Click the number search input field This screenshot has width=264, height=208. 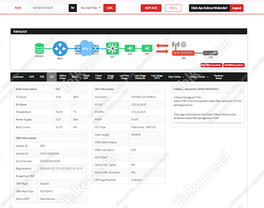[48, 8]
